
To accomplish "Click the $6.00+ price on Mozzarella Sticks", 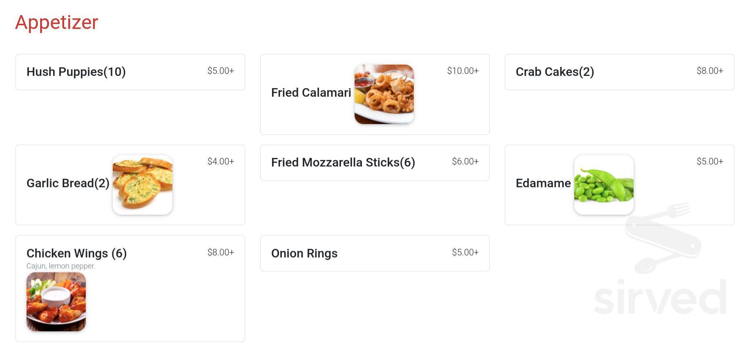I will point(465,161).
